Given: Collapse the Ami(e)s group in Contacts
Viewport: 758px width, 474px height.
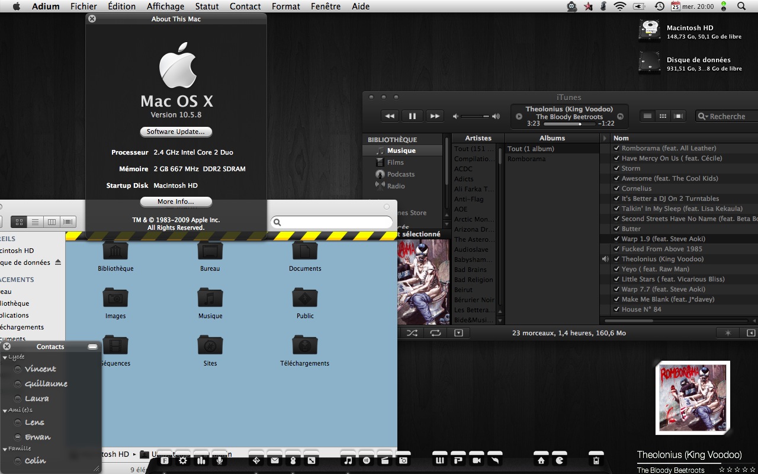Looking at the screenshot, I should coord(5,410).
